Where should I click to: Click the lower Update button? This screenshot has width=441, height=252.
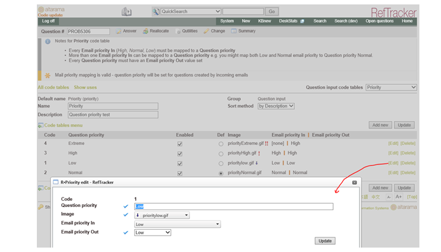pos(404,188)
